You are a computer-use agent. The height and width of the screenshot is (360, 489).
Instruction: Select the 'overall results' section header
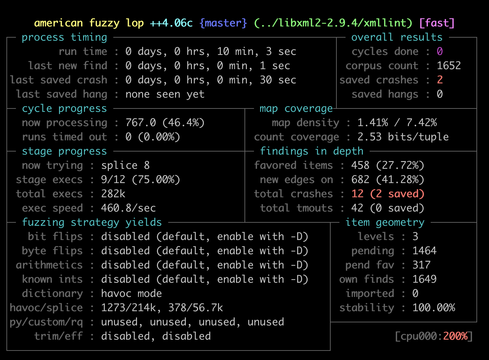point(397,37)
